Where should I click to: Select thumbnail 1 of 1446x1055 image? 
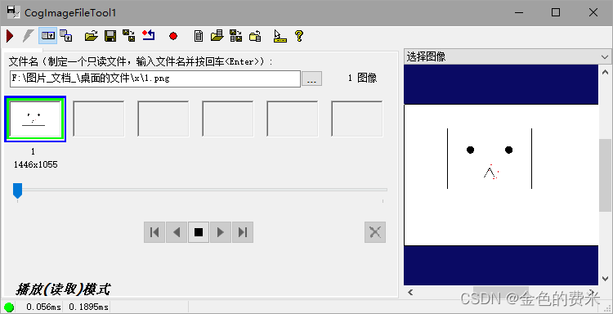pos(35,119)
